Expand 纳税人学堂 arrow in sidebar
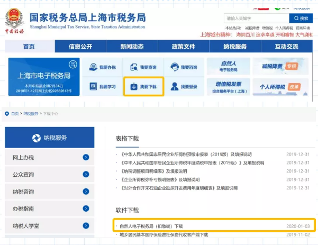The image size is (318, 245). point(86,225)
